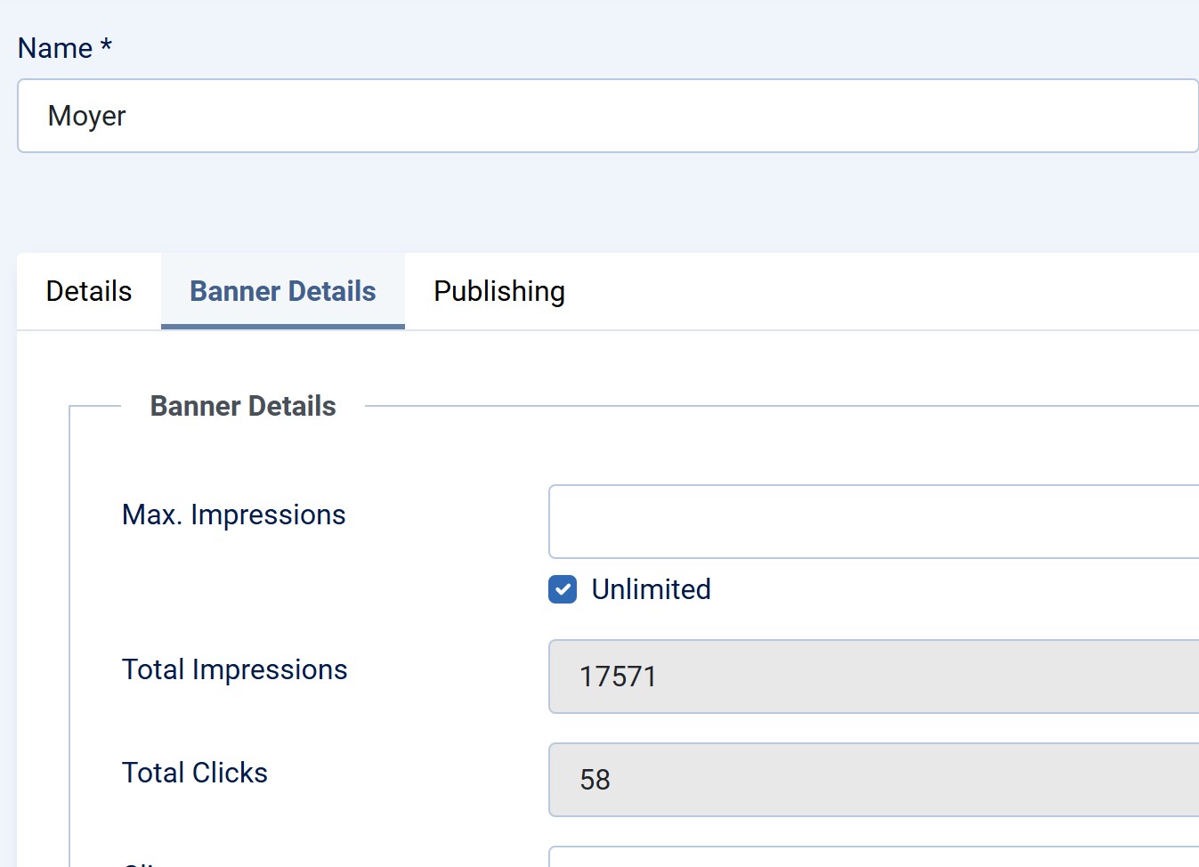
Task: Open the Publishing tab
Action: [498, 291]
